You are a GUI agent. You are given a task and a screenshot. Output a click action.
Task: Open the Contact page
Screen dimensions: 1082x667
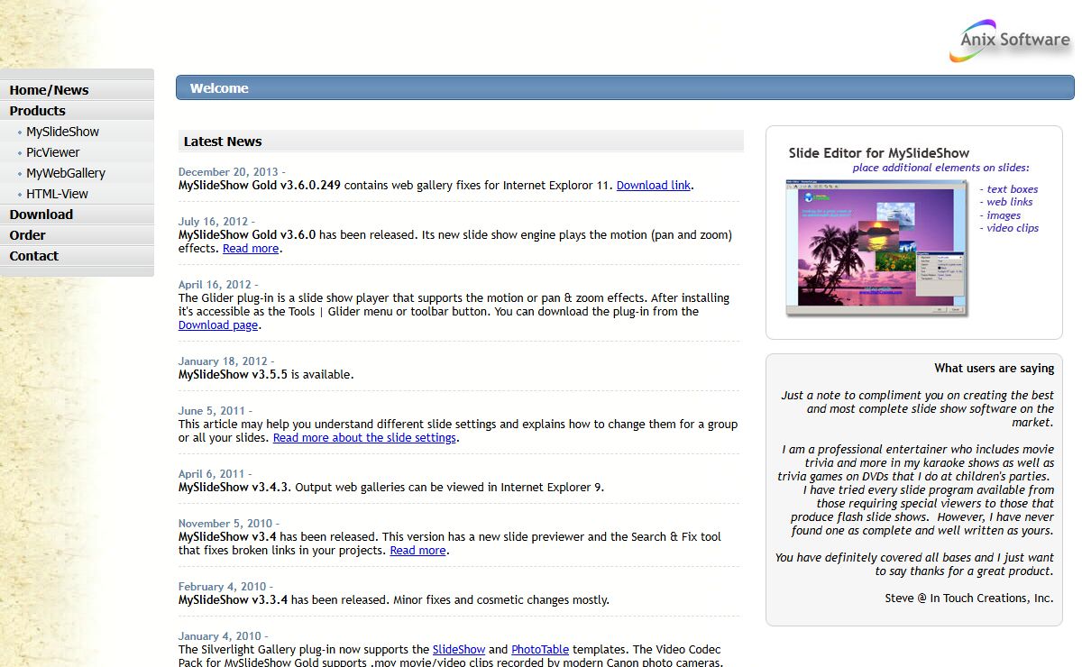click(33, 256)
